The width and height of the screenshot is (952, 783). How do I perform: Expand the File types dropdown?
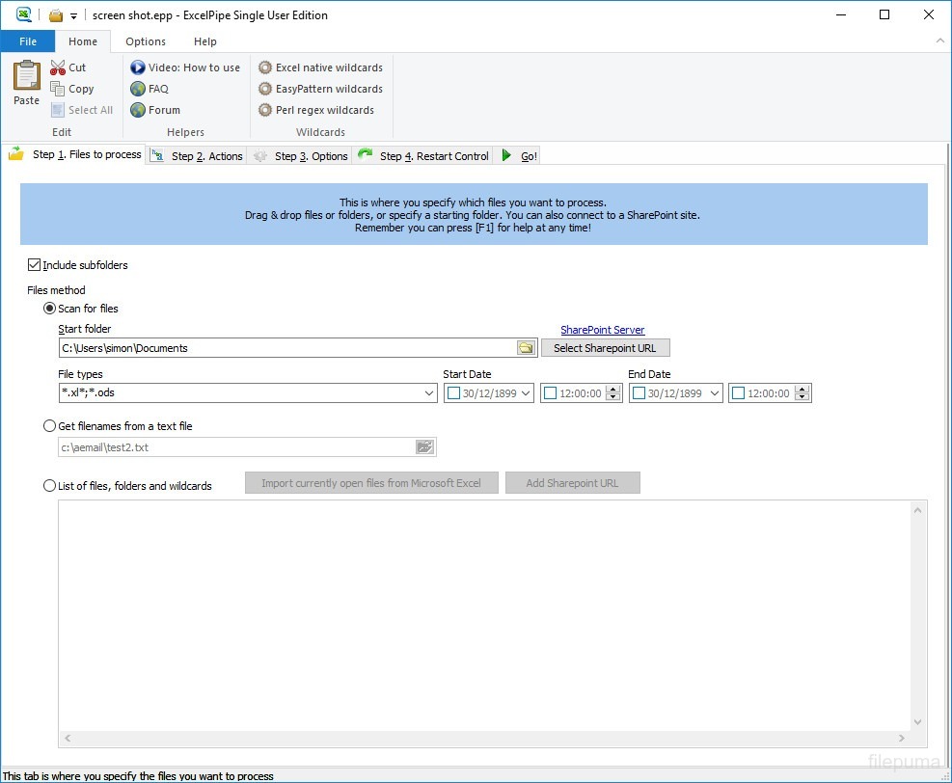pyautogui.click(x=429, y=393)
